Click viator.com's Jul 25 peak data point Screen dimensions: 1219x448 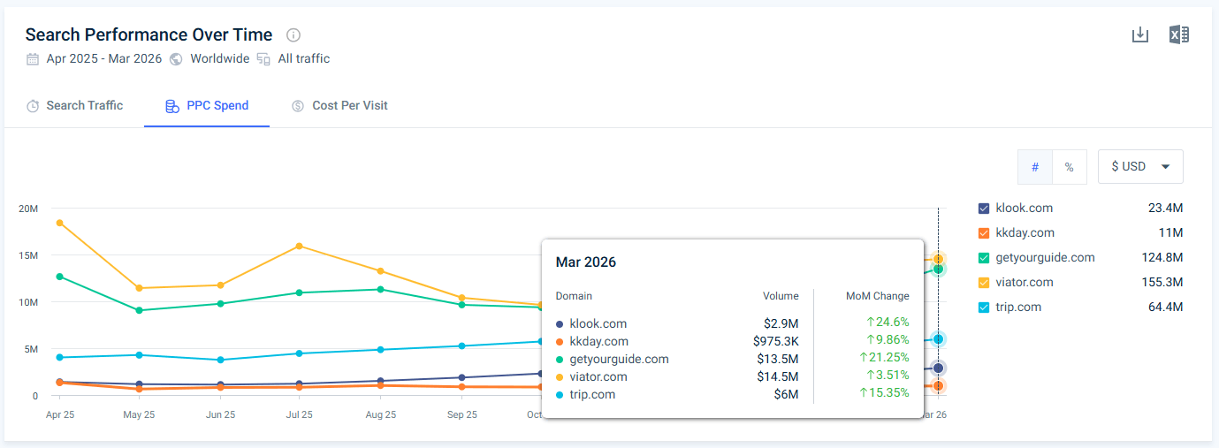pos(300,246)
